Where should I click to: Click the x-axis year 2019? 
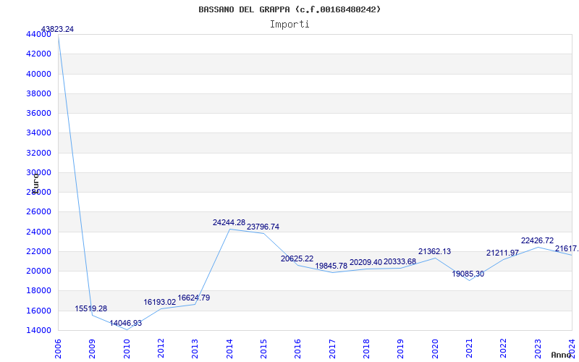401,349
